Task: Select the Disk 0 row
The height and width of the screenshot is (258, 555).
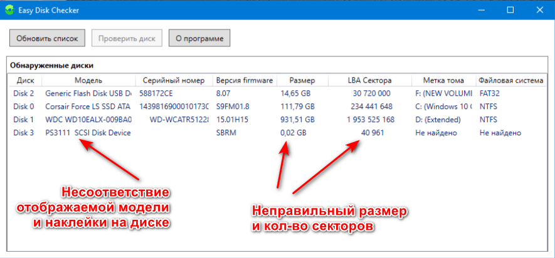Action: (x=277, y=106)
